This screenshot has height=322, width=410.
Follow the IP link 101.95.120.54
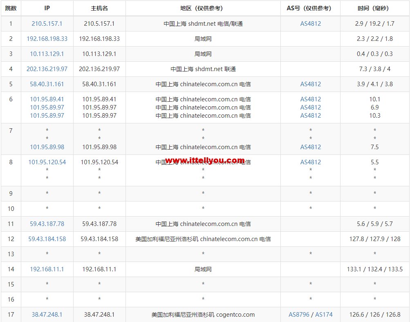pos(47,162)
